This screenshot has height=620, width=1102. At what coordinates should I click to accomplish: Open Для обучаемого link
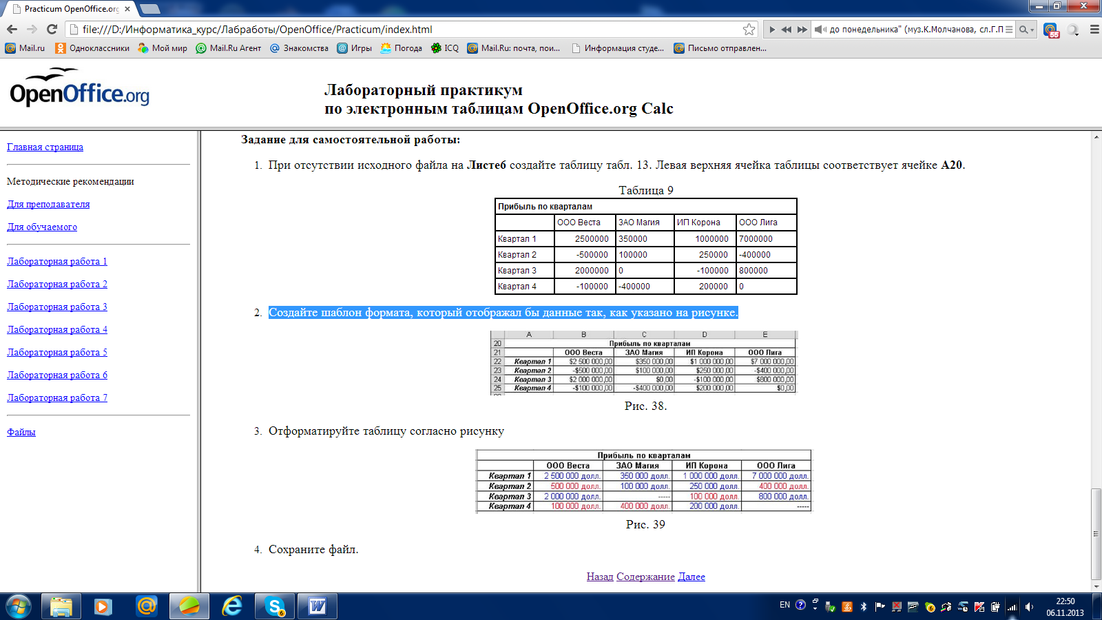(x=42, y=227)
